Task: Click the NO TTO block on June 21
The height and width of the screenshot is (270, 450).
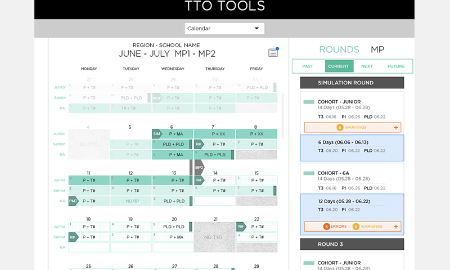Action: 215,237
